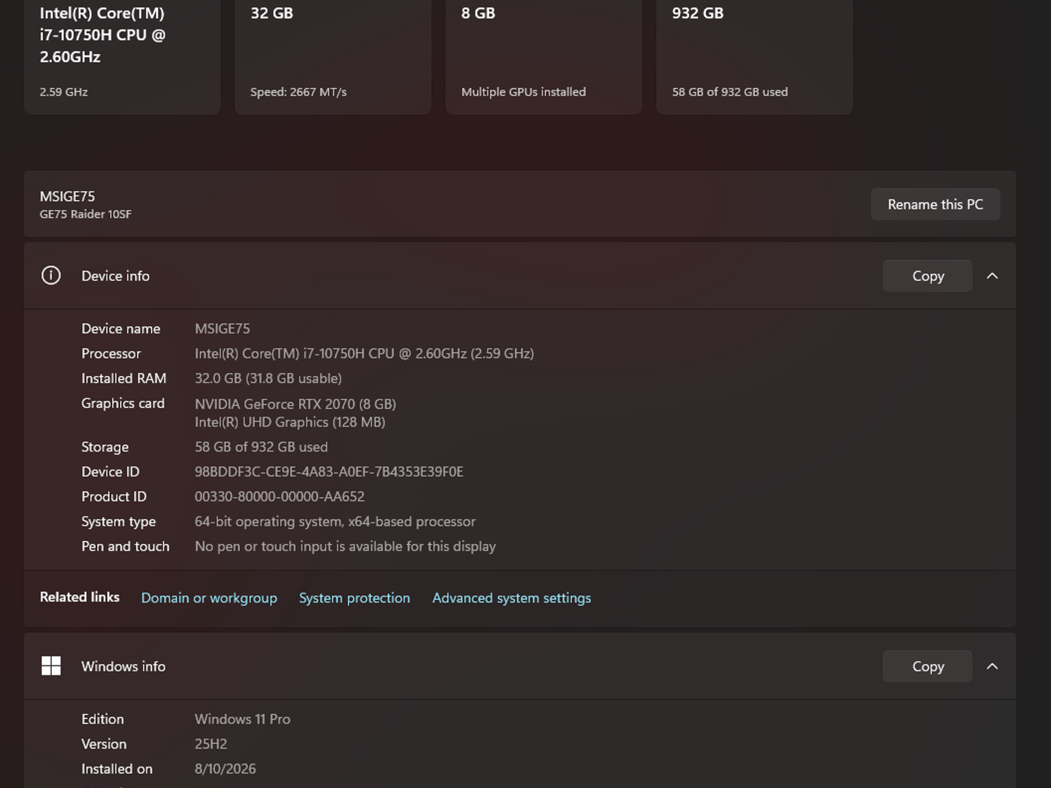1051x788 pixels.
Task: Copy the Windows info section
Action: coord(927,666)
